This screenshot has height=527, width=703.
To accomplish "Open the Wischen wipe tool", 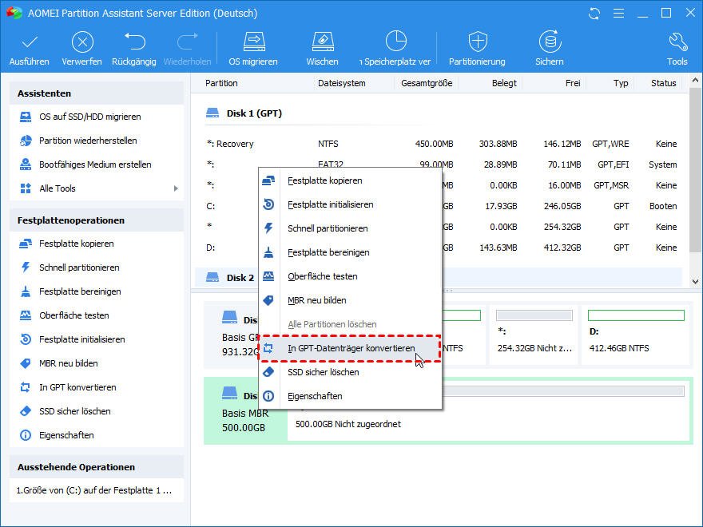I will (x=323, y=49).
